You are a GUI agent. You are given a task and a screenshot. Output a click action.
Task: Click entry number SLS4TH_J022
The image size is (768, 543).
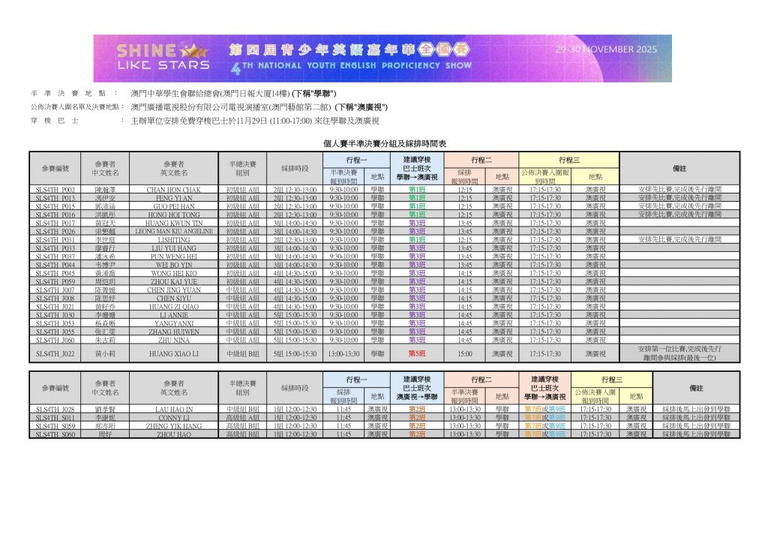click(56, 353)
